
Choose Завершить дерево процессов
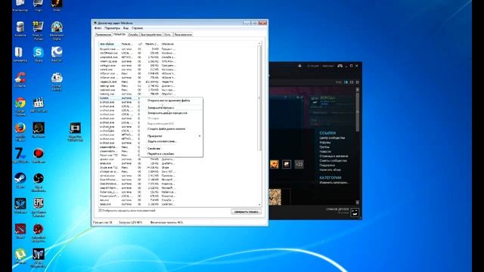(167, 113)
